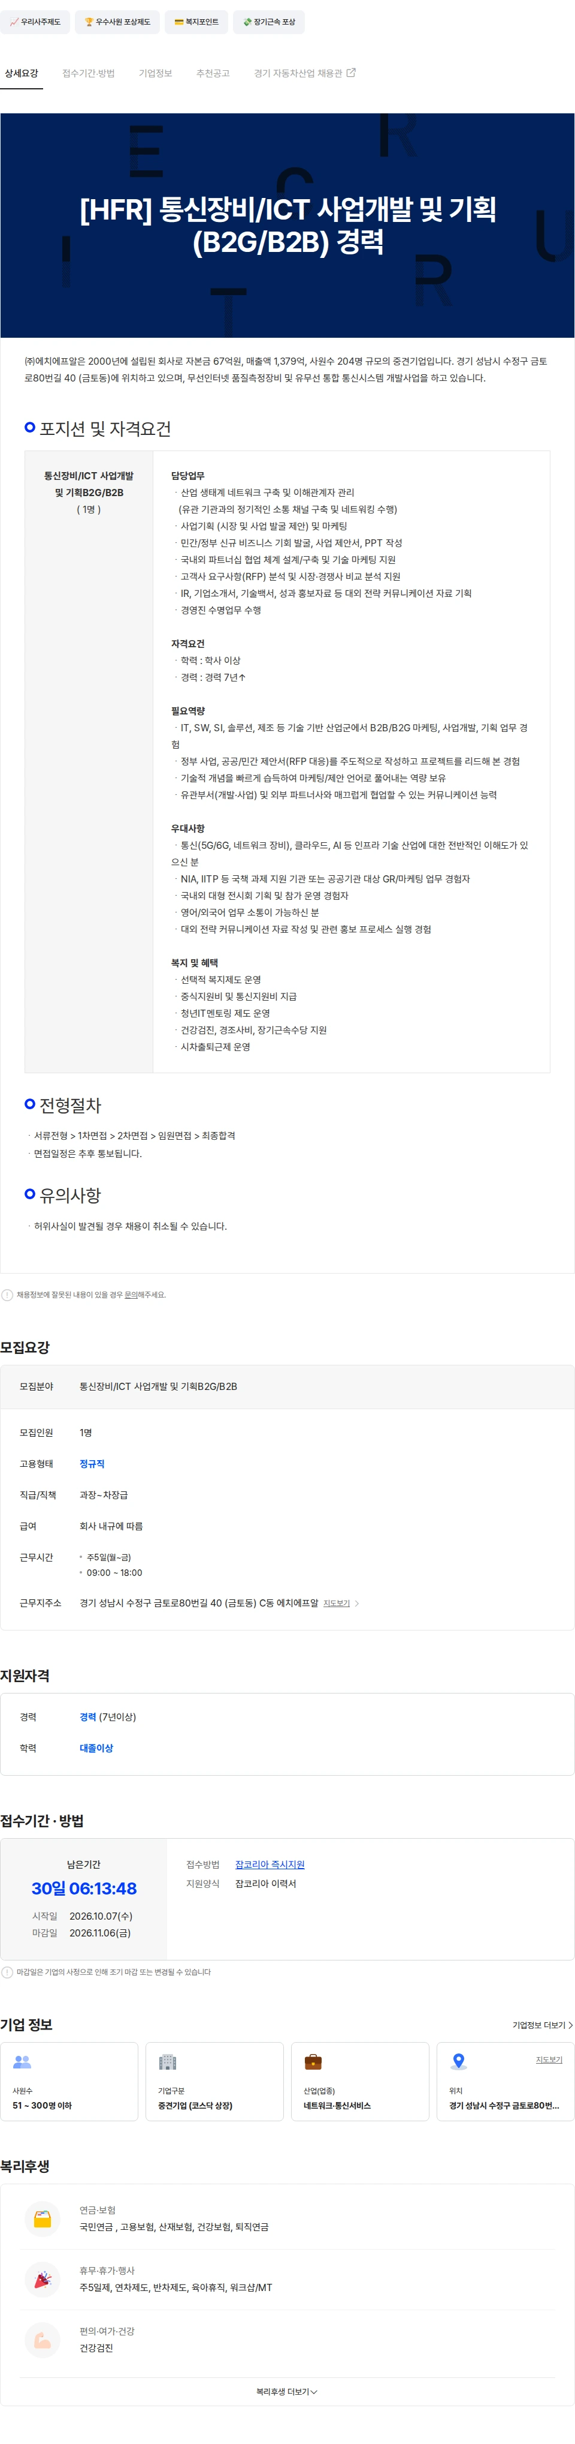575x2444 pixels.
Task: Click the 포지션 및 자격요건 heading bullet
Action: point(31,428)
